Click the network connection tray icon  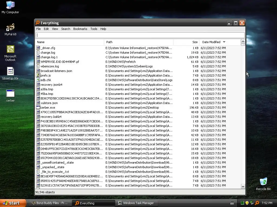tap(252, 203)
